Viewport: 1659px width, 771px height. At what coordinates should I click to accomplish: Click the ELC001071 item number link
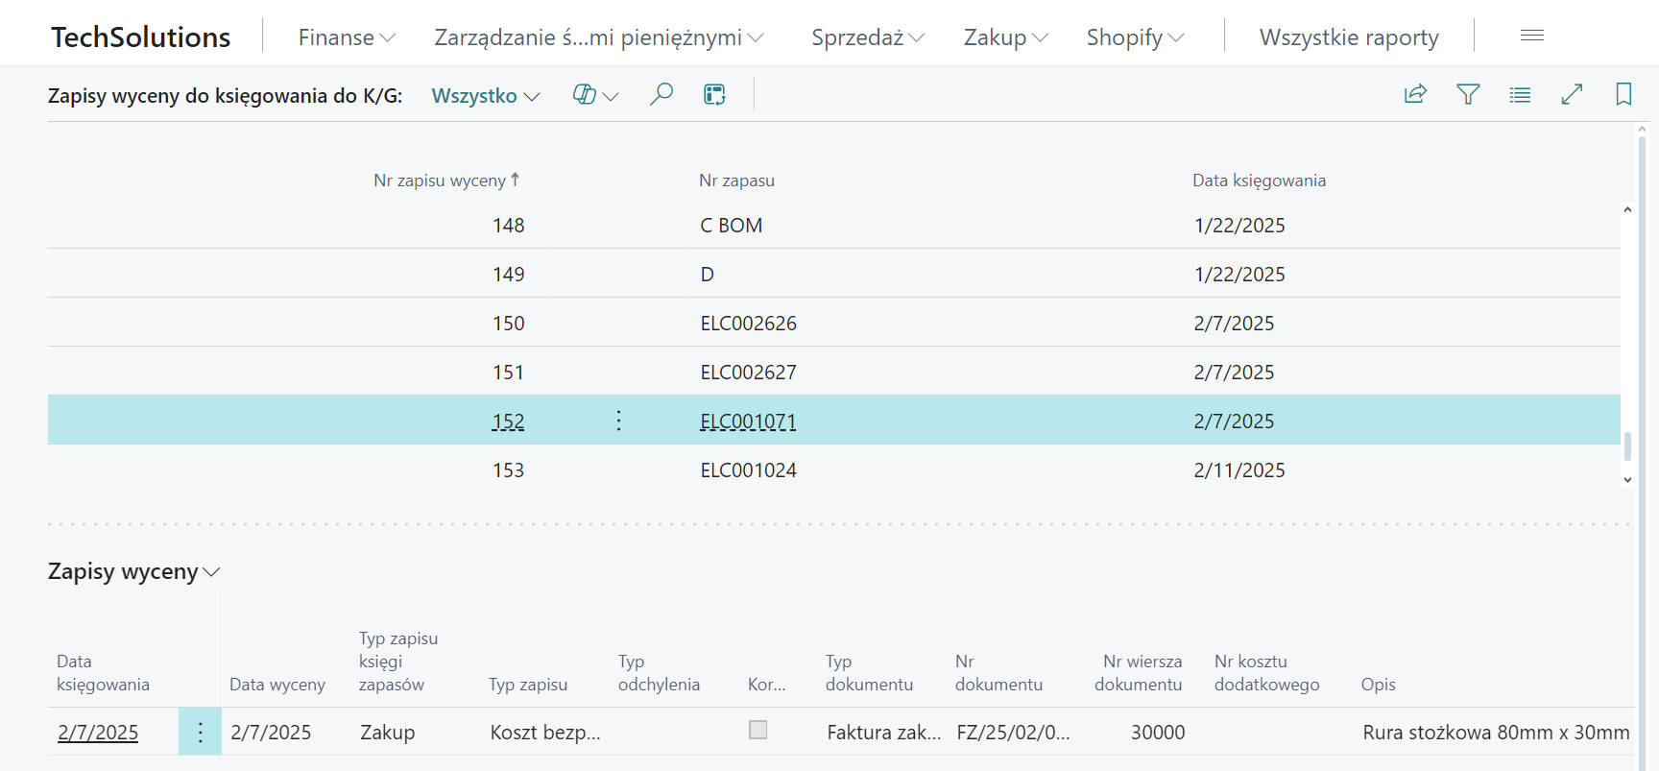click(748, 422)
